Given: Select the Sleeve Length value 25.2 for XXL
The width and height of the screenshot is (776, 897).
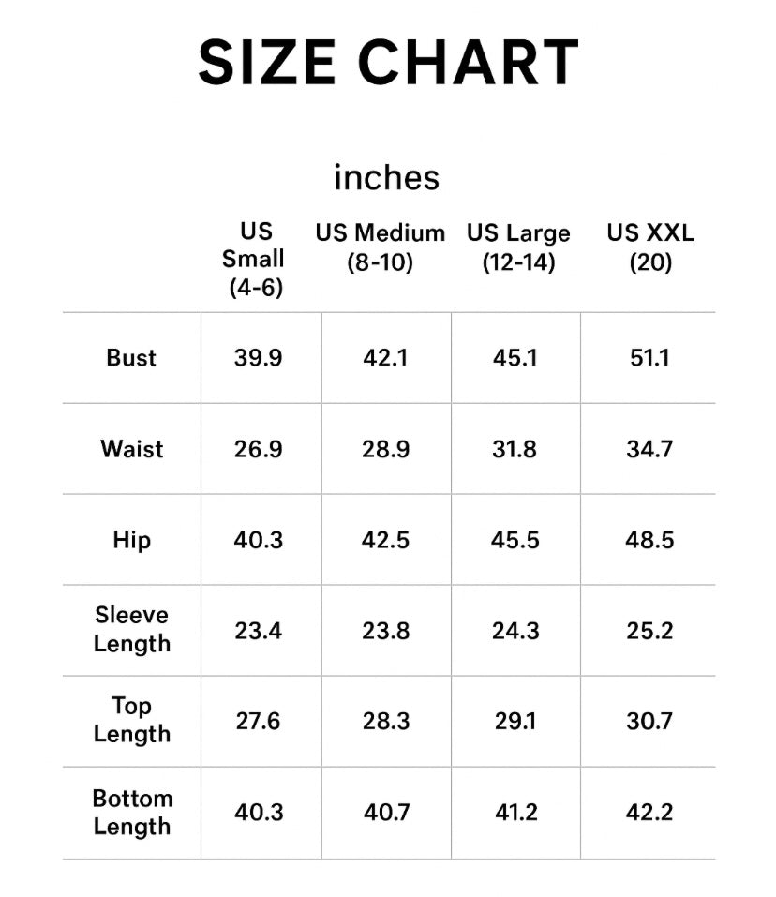Looking at the screenshot, I should (649, 630).
